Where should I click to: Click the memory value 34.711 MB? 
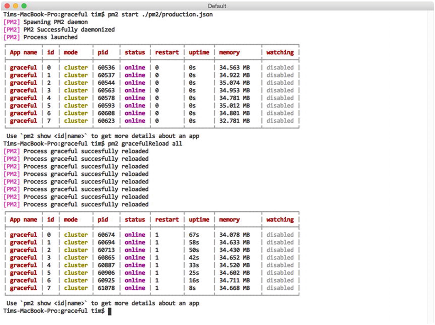[234, 280]
